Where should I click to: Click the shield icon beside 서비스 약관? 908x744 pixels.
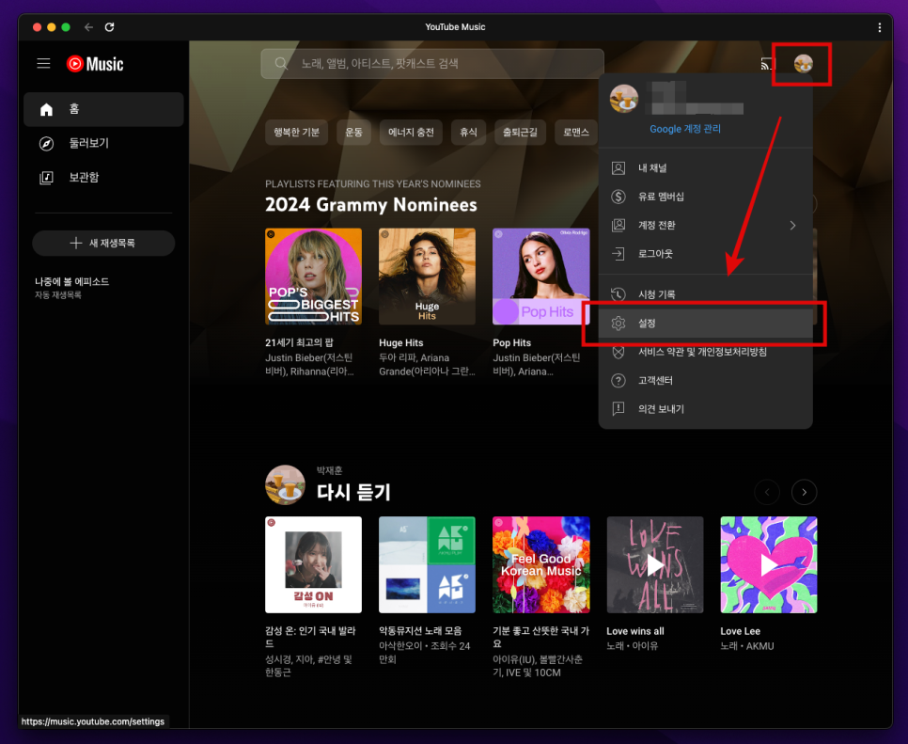point(618,352)
